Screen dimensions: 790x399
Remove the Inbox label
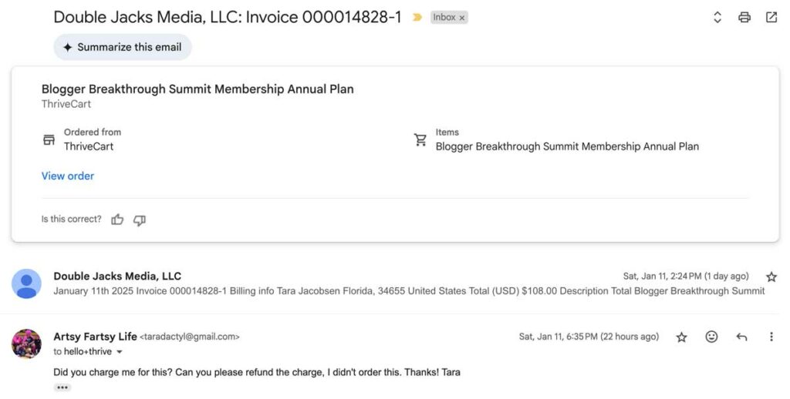(461, 18)
